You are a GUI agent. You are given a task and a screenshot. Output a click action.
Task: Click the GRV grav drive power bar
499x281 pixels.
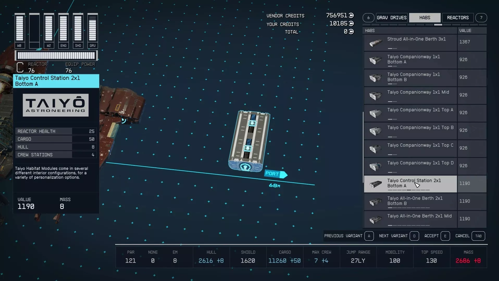click(x=92, y=31)
